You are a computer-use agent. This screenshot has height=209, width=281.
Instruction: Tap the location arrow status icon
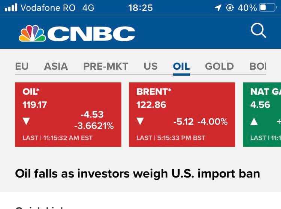(218, 7)
